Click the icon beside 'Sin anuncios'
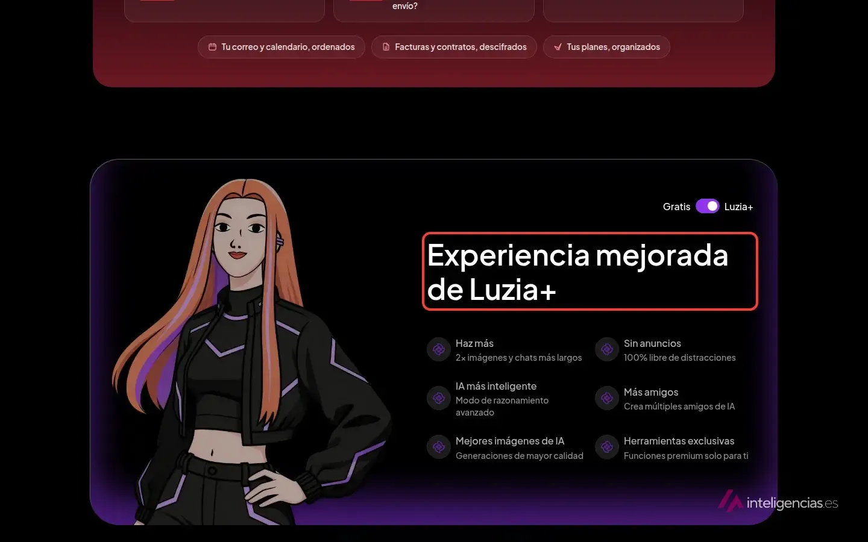The width and height of the screenshot is (868, 542). point(607,349)
